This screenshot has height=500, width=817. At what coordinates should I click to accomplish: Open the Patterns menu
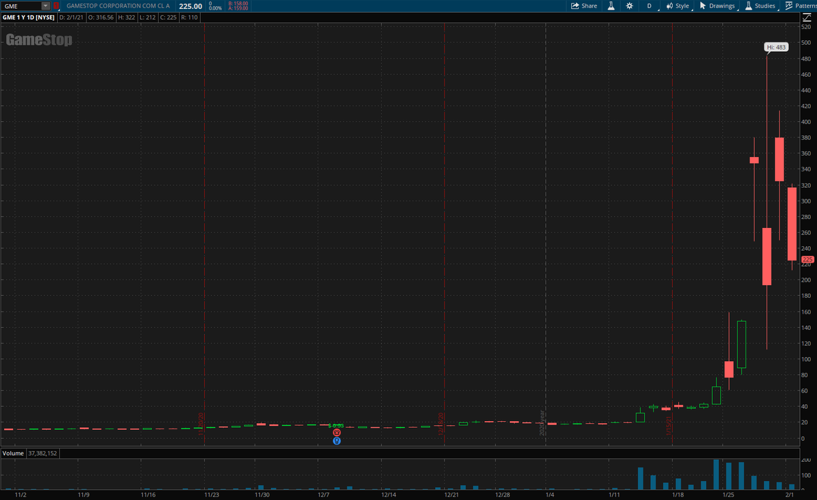(x=801, y=5)
